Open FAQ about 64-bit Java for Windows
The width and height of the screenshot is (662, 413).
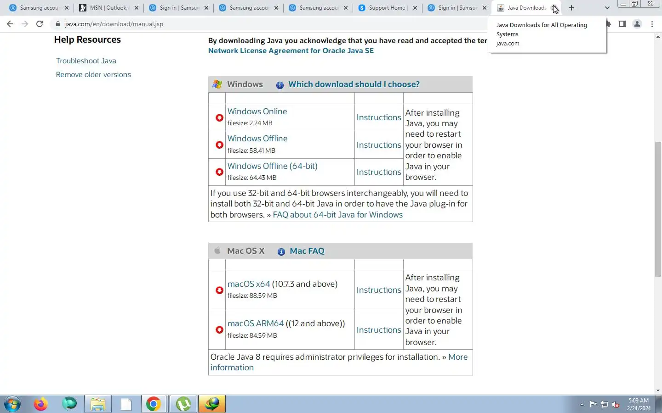[x=338, y=215]
